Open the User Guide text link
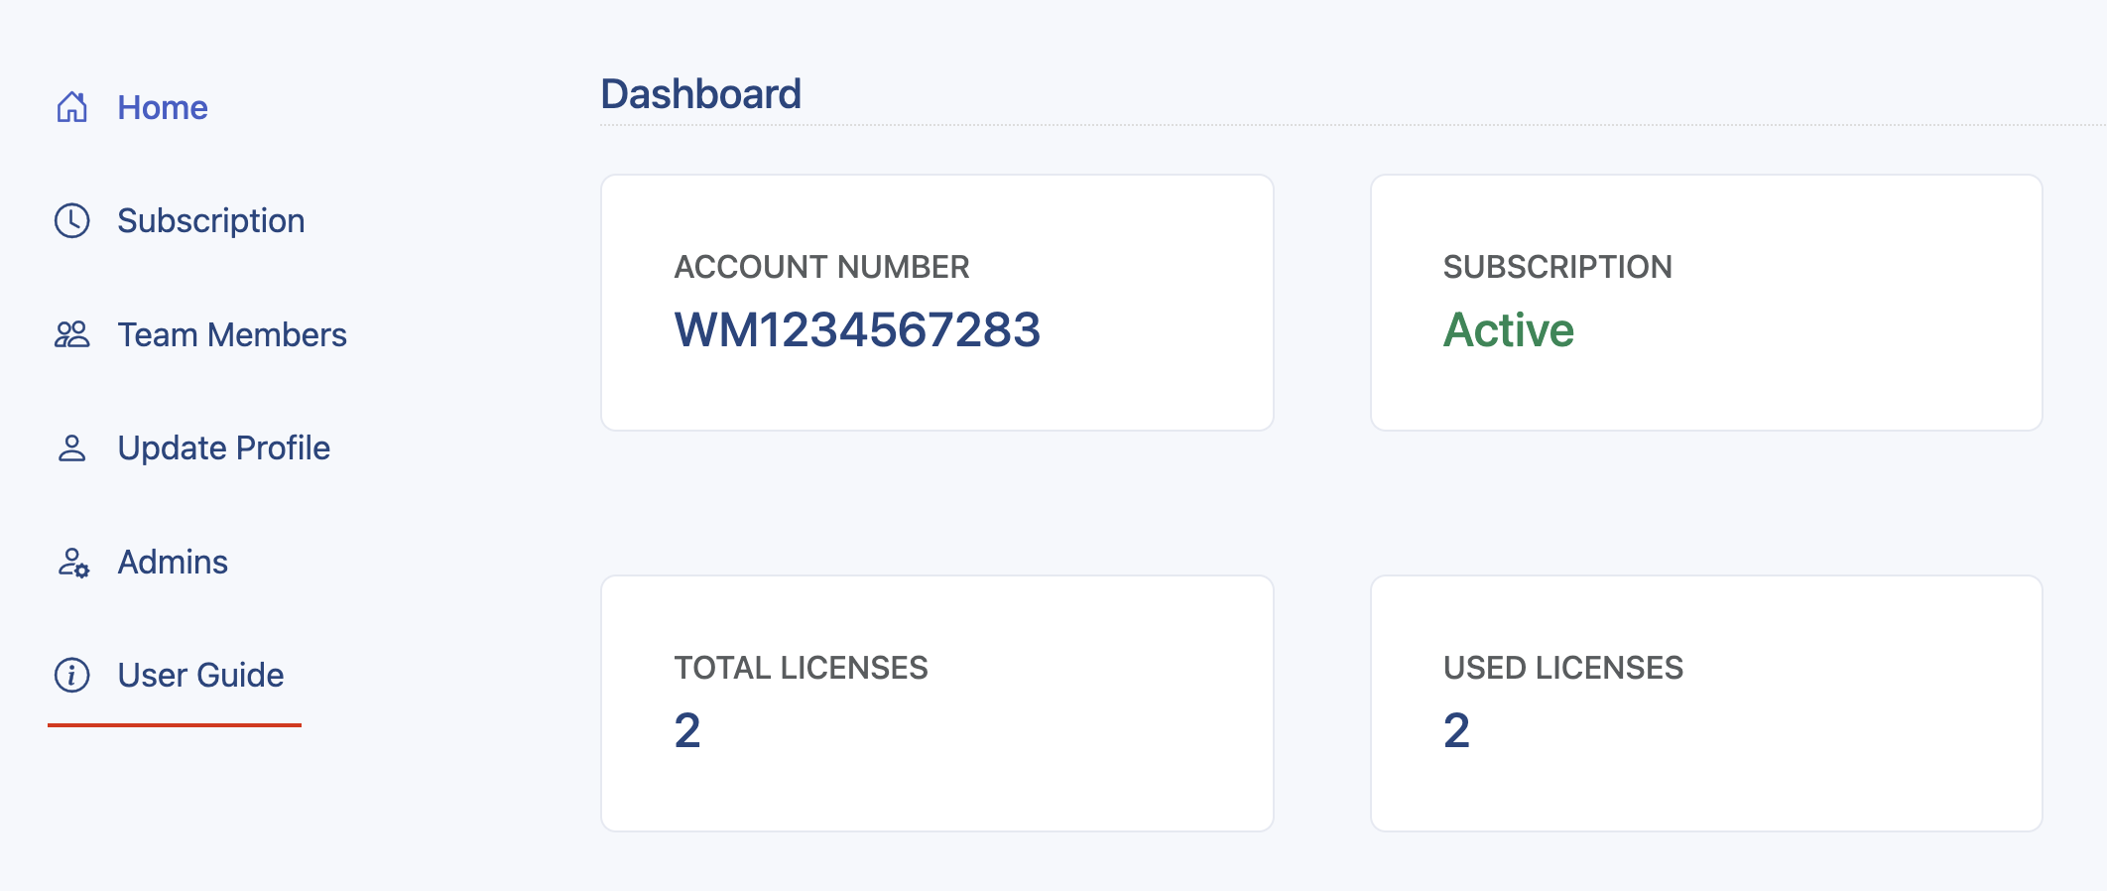Viewport: 2107px width, 891px height. click(200, 675)
